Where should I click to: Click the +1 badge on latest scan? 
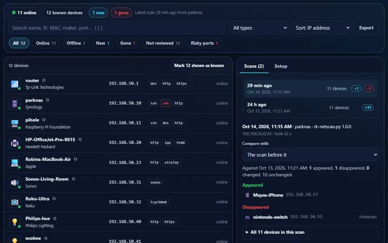click(x=356, y=89)
